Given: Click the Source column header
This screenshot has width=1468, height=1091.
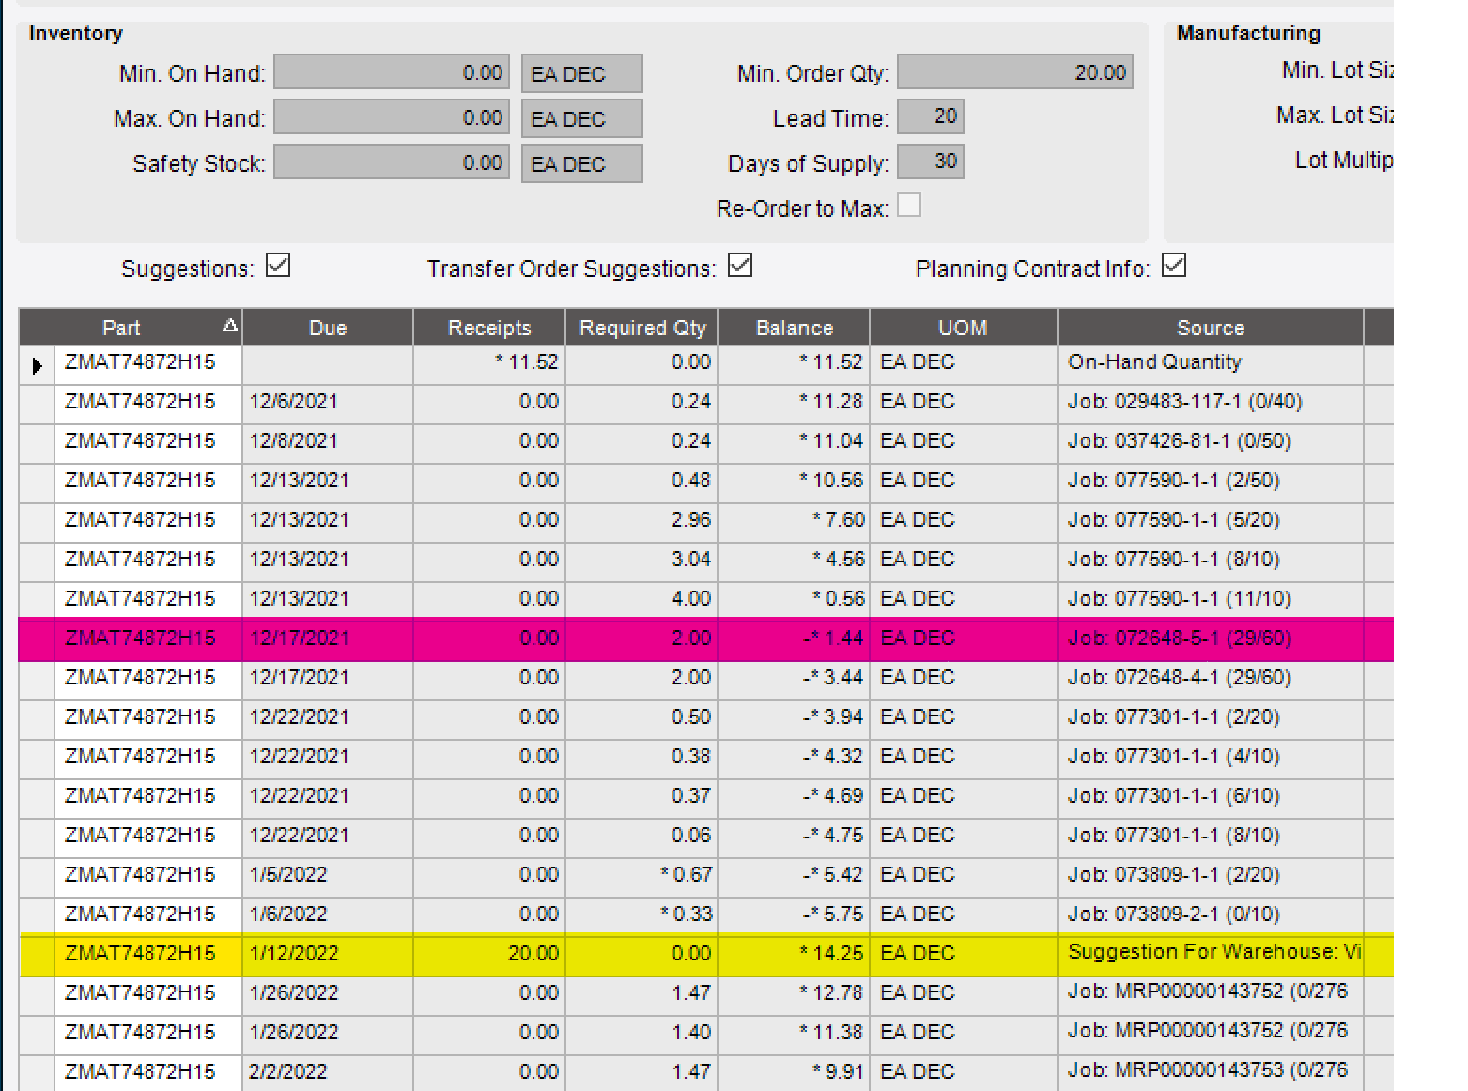Looking at the screenshot, I should click(x=1211, y=327).
